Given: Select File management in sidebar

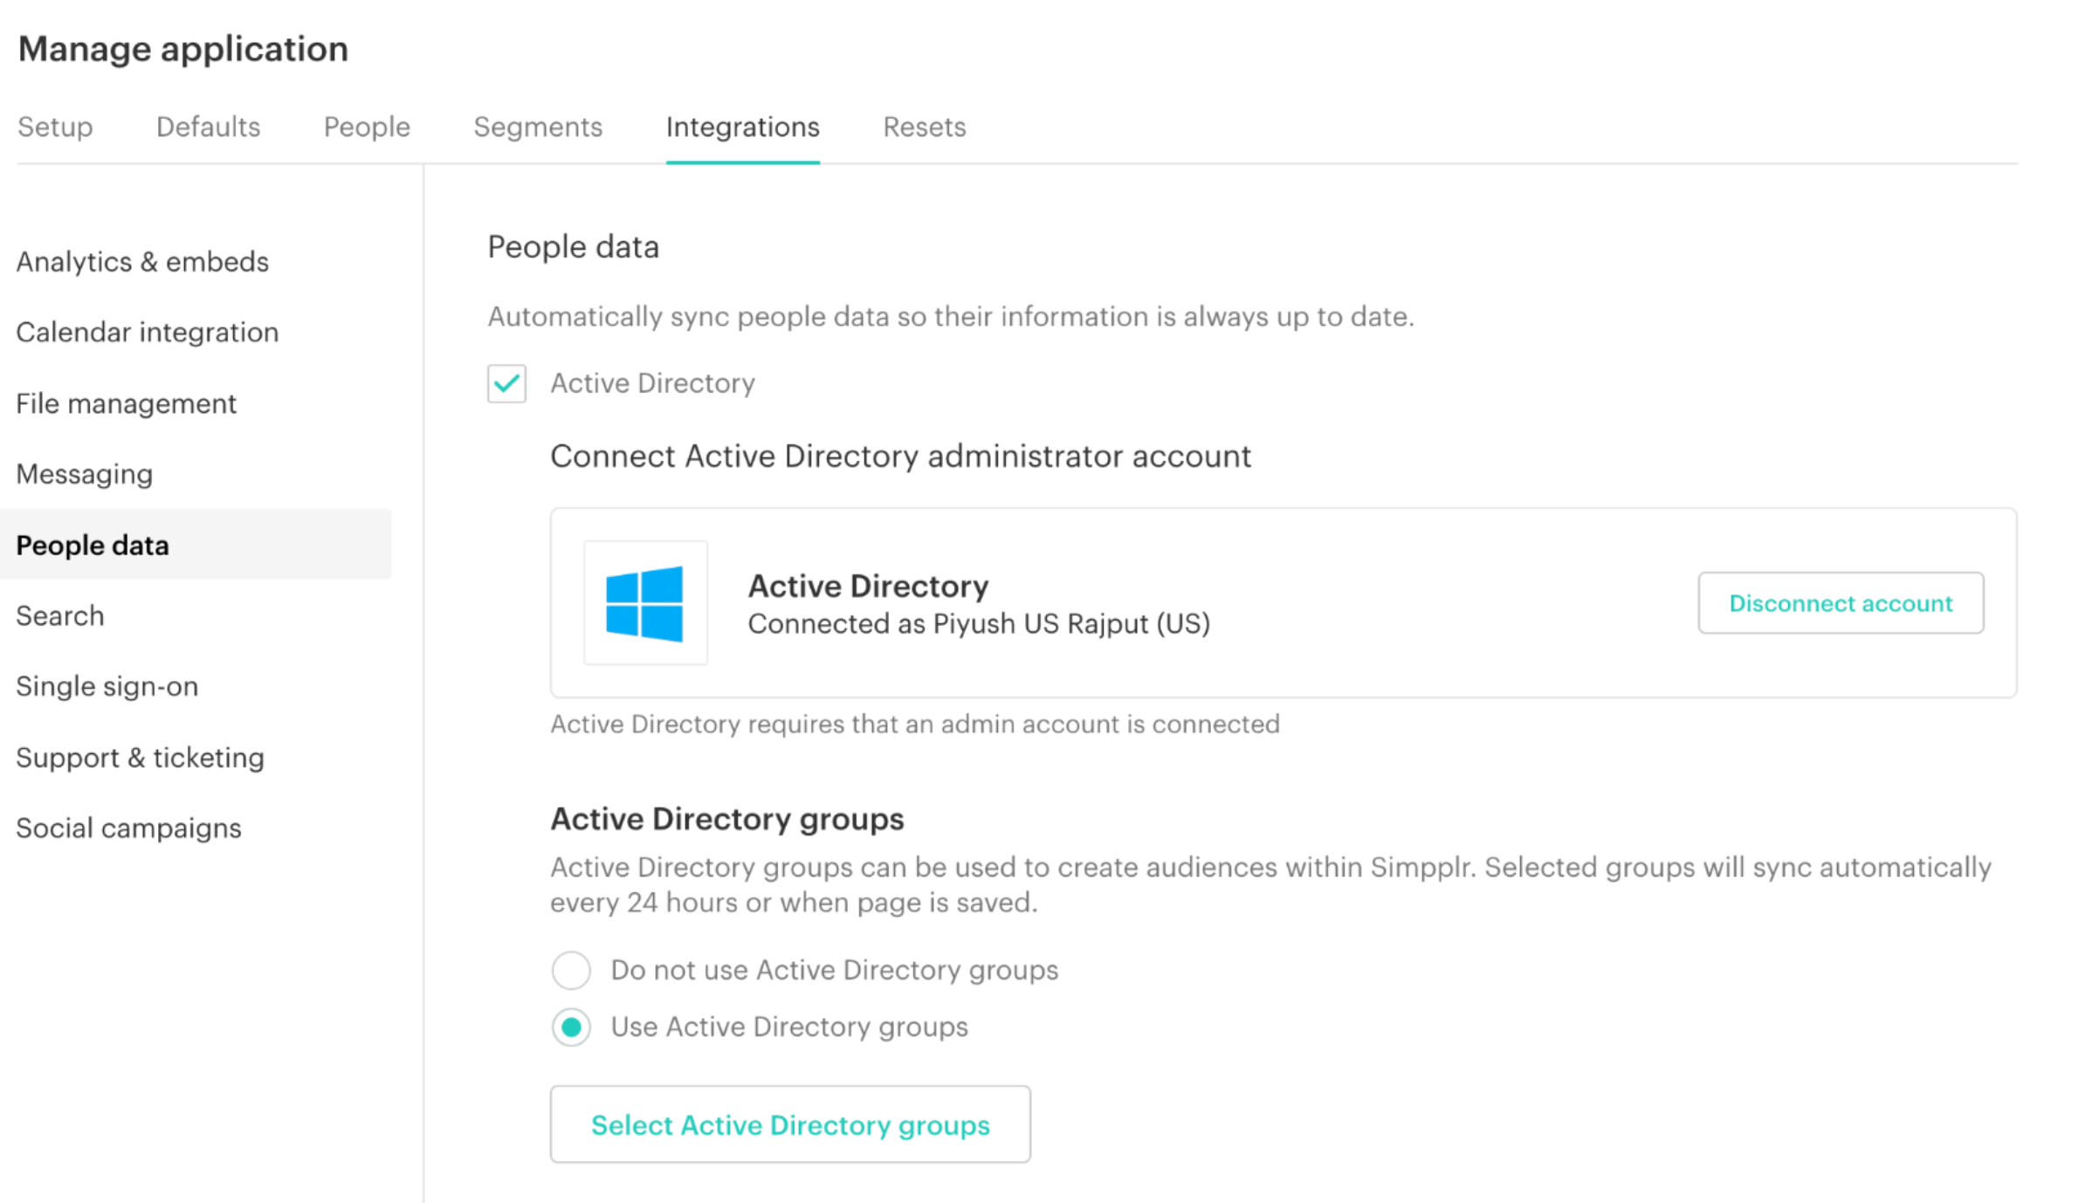Looking at the screenshot, I should [126, 403].
